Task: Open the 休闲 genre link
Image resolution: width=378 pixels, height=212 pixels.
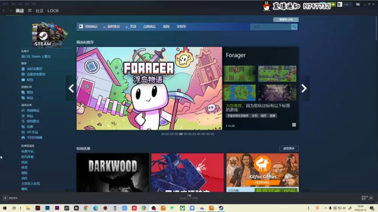Action: point(25,162)
